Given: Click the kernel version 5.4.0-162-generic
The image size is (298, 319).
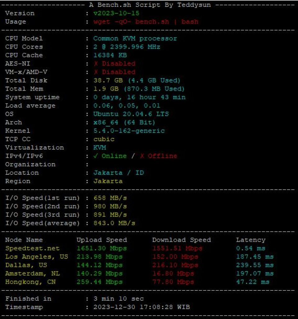Looking at the screenshot, I should click(129, 131).
